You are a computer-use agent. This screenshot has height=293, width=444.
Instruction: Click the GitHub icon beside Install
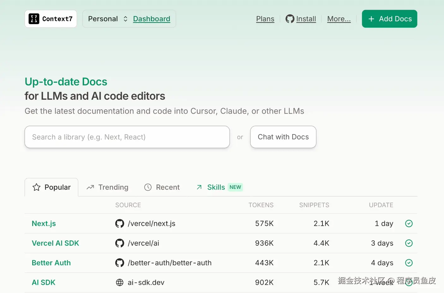(290, 19)
